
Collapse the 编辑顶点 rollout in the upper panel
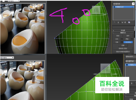point(123,33)
